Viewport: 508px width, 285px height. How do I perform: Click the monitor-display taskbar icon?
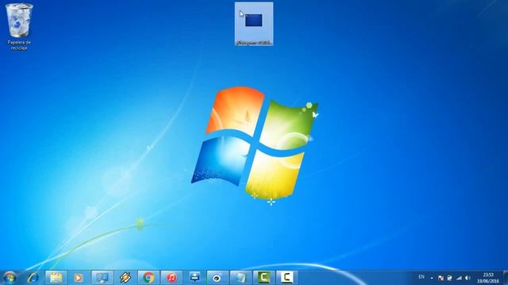(102, 278)
